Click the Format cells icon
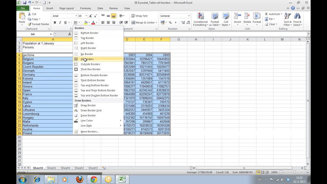The image size is (327, 184). (257, 16)
